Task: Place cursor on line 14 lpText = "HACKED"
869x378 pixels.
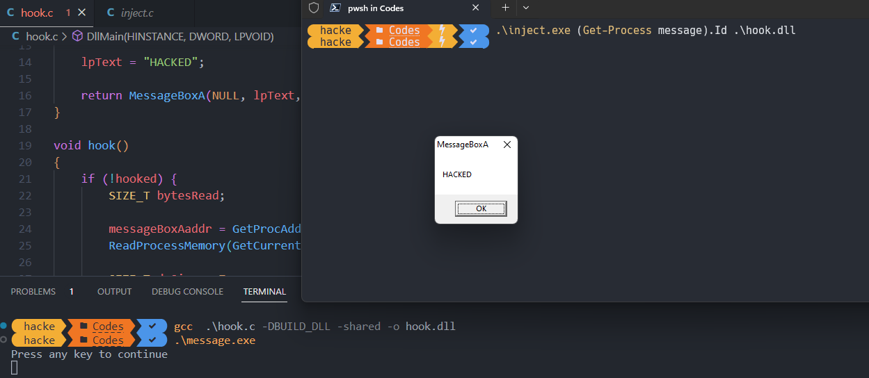Action: (142, 62)
